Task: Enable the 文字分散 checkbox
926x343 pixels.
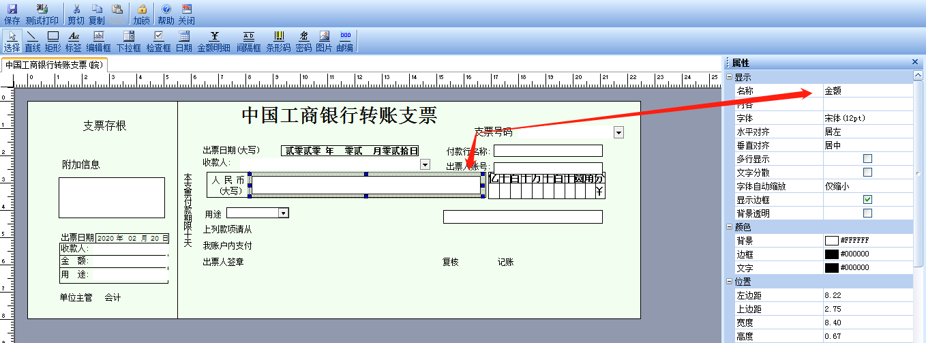Action: (867, 173)
